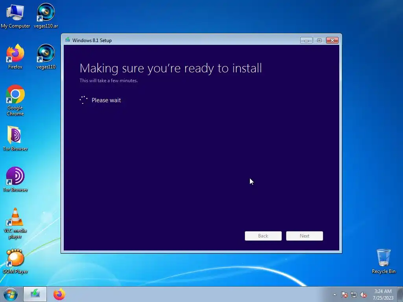This screenshot has width=403, height=302.
Task: Open the Recycle Bin
Action: (x=383, y=261)
